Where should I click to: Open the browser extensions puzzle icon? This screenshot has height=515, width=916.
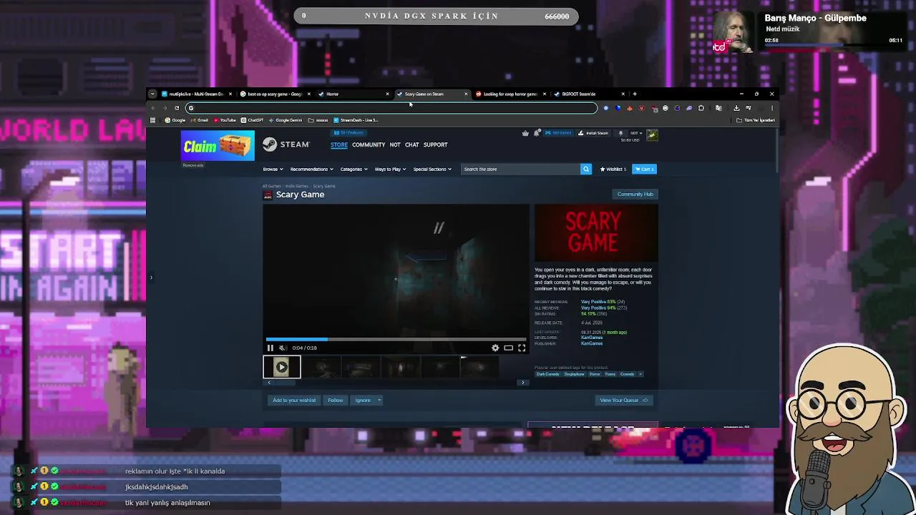coord(701,108)
